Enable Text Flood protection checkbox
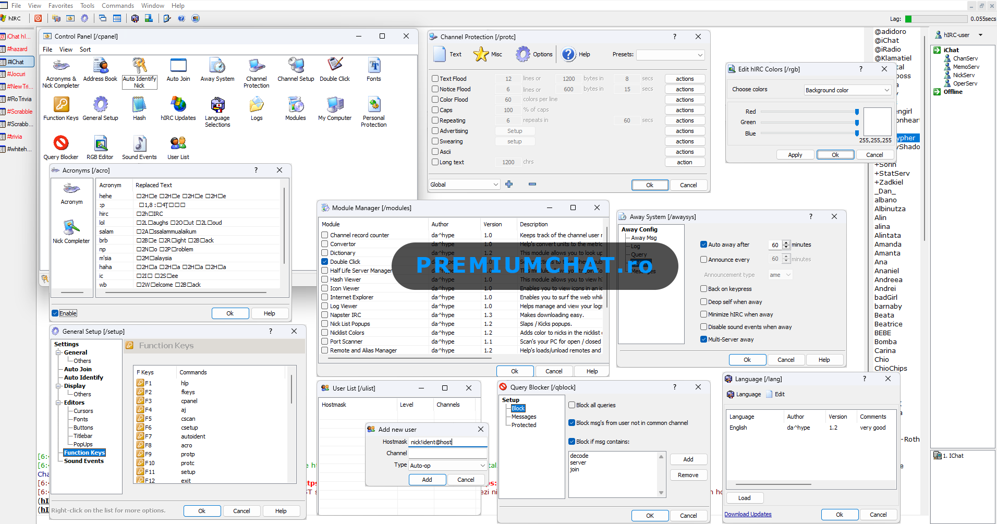The width and height of the screenshot is (997, 524). [x=435, y=79]
